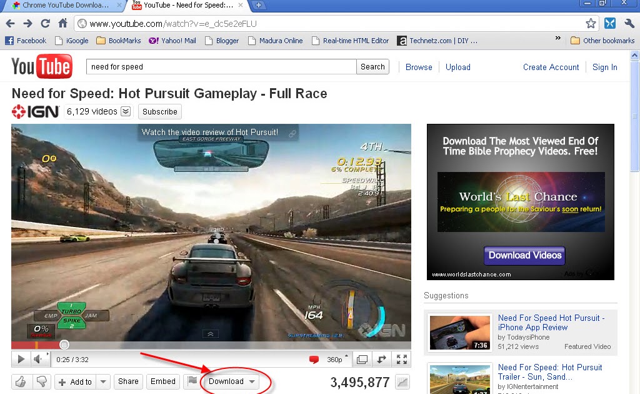Like the video with thumbs up
Screen dimensions: 640x394
(x=21, y=381)
